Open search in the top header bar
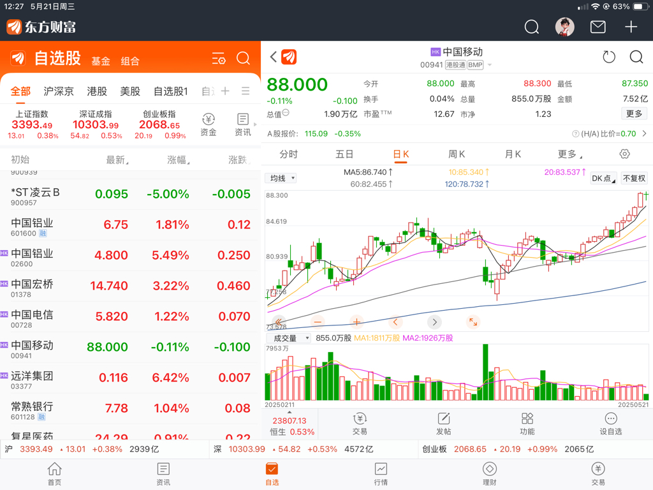 click(x=531, y=27)
